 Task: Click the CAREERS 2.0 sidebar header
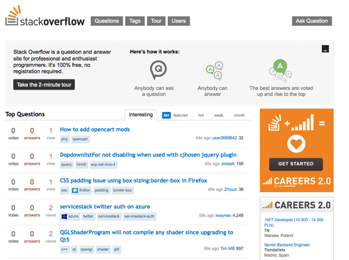(x=297, y=205)
